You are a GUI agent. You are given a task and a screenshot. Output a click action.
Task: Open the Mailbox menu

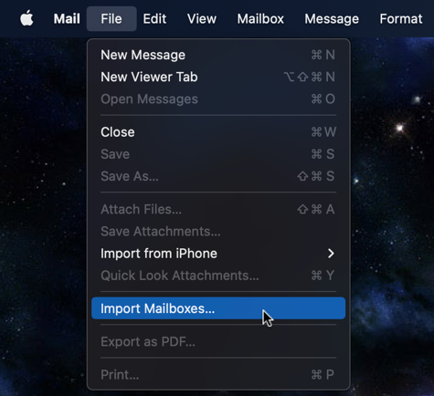point(260,19)
